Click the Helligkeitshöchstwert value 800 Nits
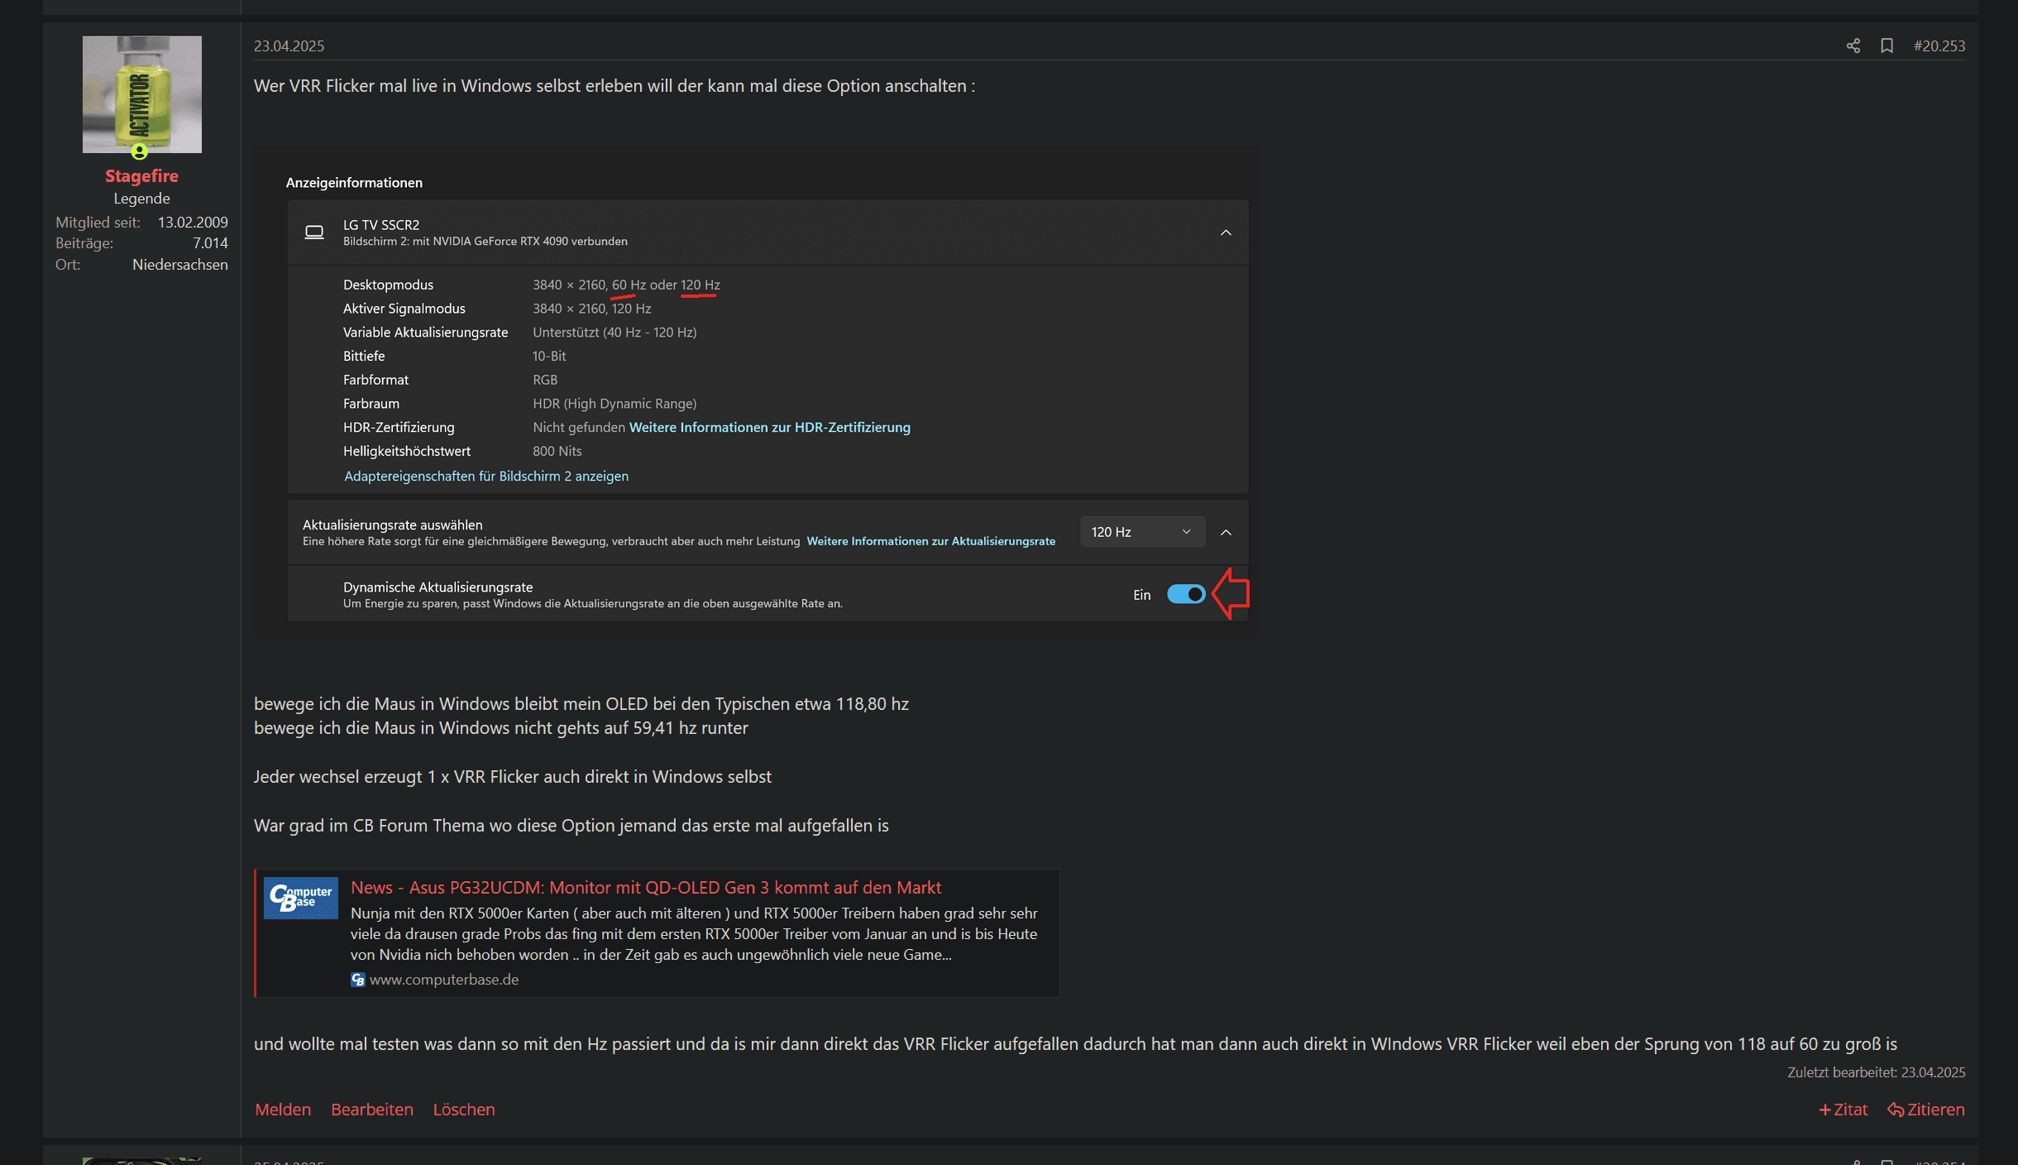The image size is (2018, 1165). coord(557,451)
